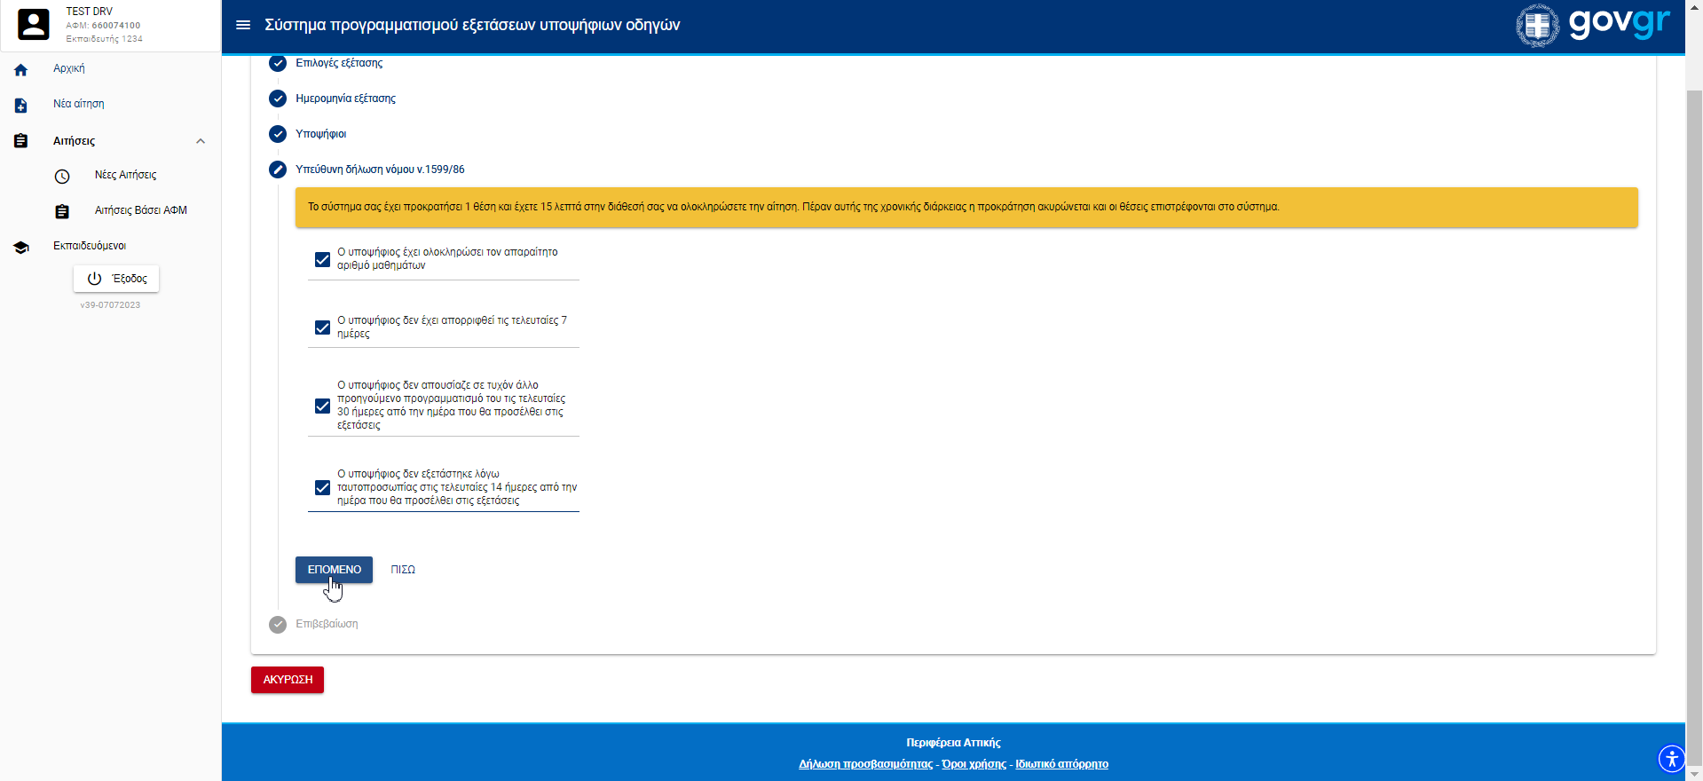
Task: Click the user profile avatar icon
Action: (34, 25)
